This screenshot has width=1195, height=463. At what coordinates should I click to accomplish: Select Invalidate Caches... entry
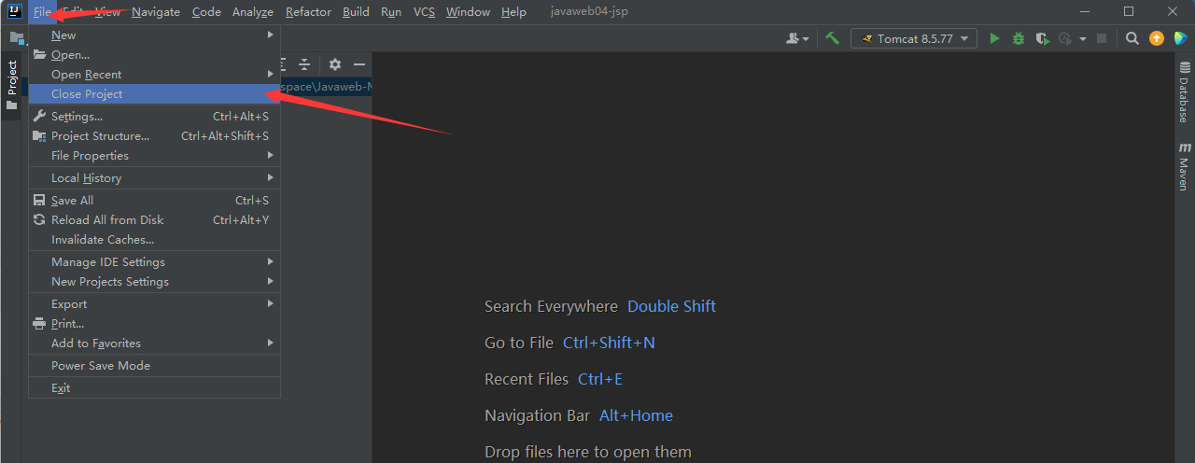tap(154, 239)
